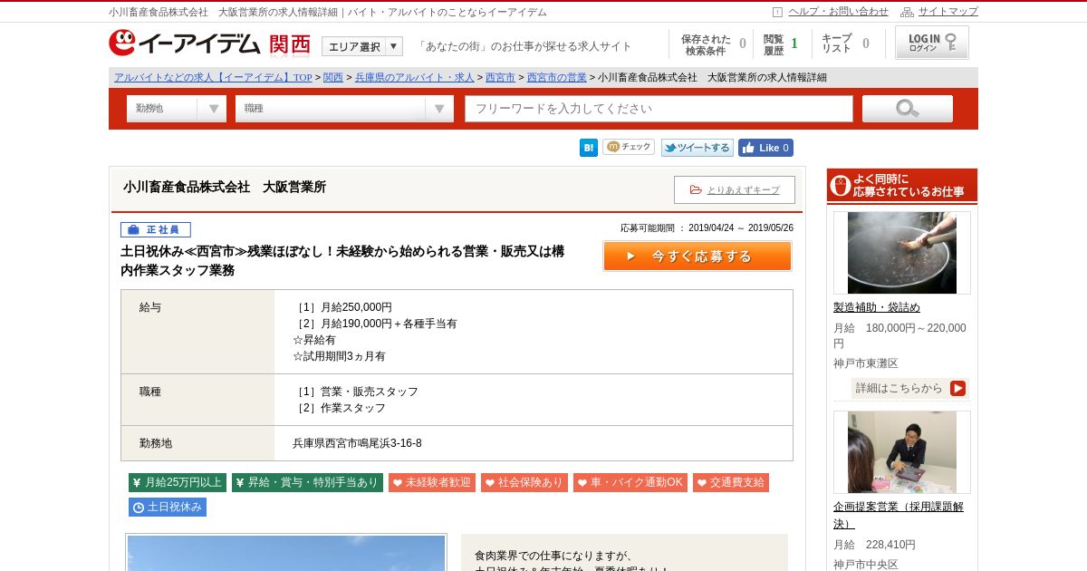The width and height of the screenshot is (1087, 571).
Task: Click the 車・バイク通勤OK tag
Action: tap(630, 482)
